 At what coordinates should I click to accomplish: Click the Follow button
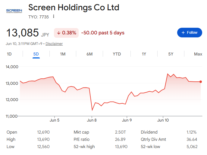(190, 33)
